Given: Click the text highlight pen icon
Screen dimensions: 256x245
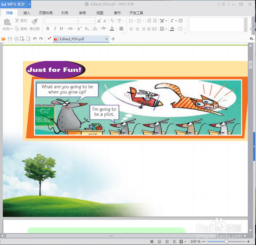Looking at the screenshot, I should coord(103,29).
